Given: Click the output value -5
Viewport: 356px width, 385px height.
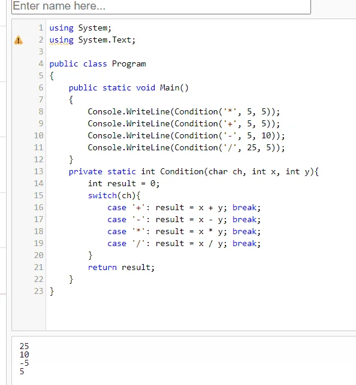Looking at the screenshot, I should [x=25, y=363].
